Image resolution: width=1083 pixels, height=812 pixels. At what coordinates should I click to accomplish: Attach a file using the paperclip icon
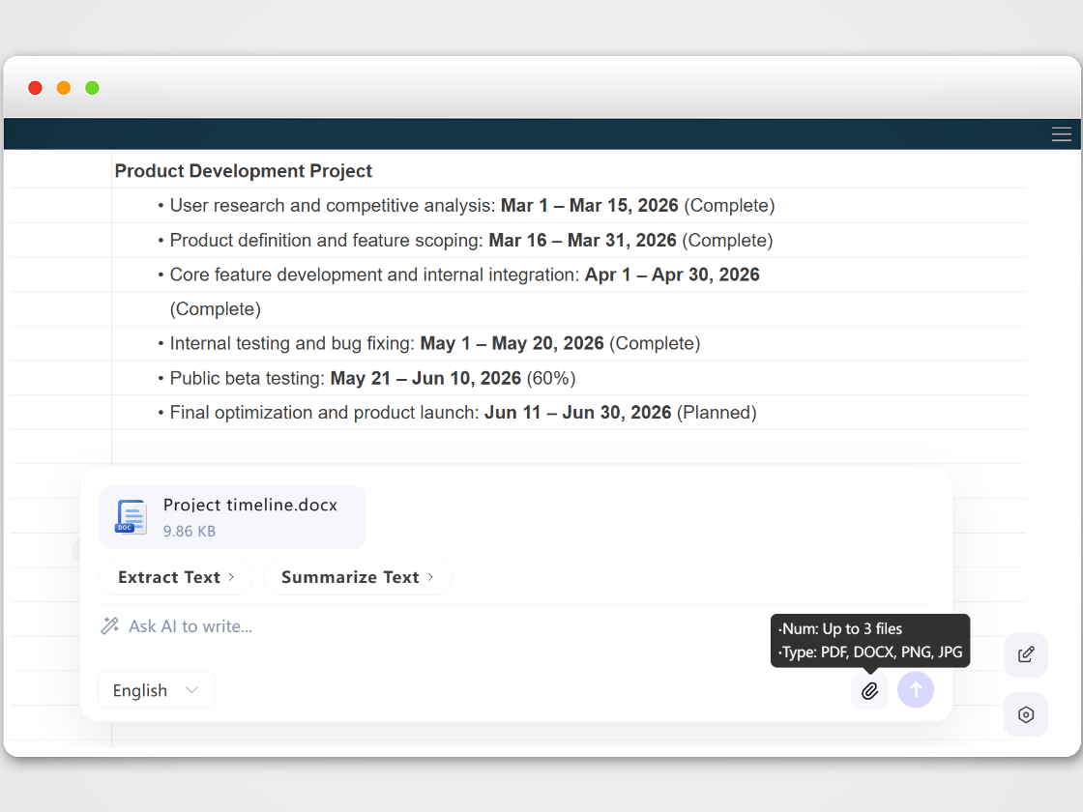[x=869, y=690]
